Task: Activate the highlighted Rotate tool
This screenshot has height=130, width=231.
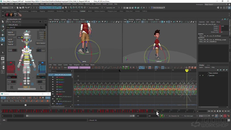Action: click(x=3, y=39)
